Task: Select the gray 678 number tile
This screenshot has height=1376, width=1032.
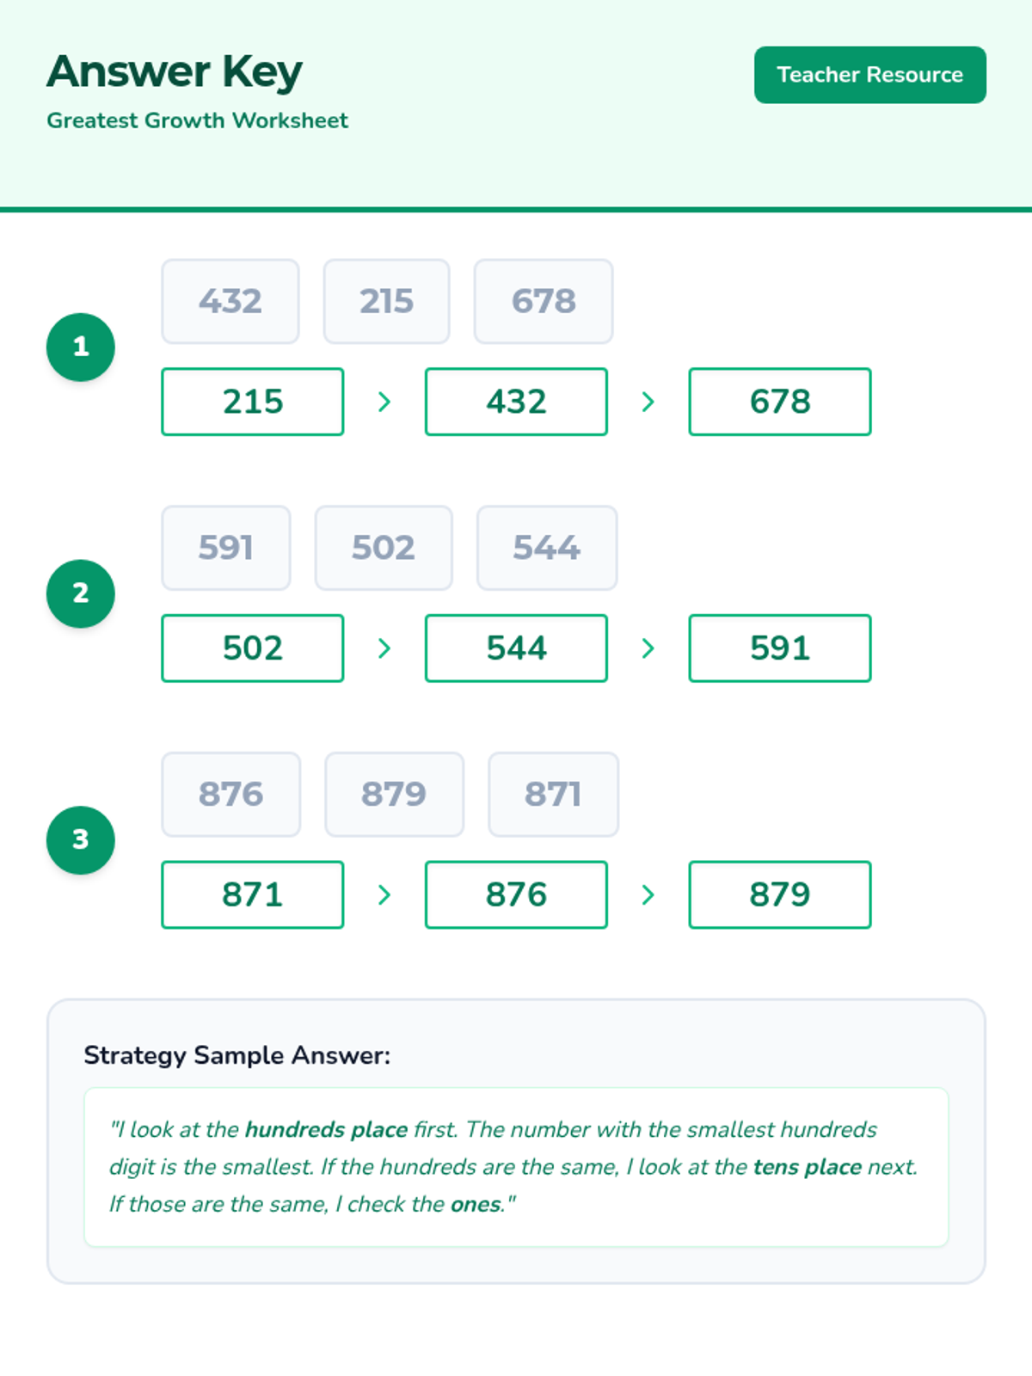Action: 544,301
